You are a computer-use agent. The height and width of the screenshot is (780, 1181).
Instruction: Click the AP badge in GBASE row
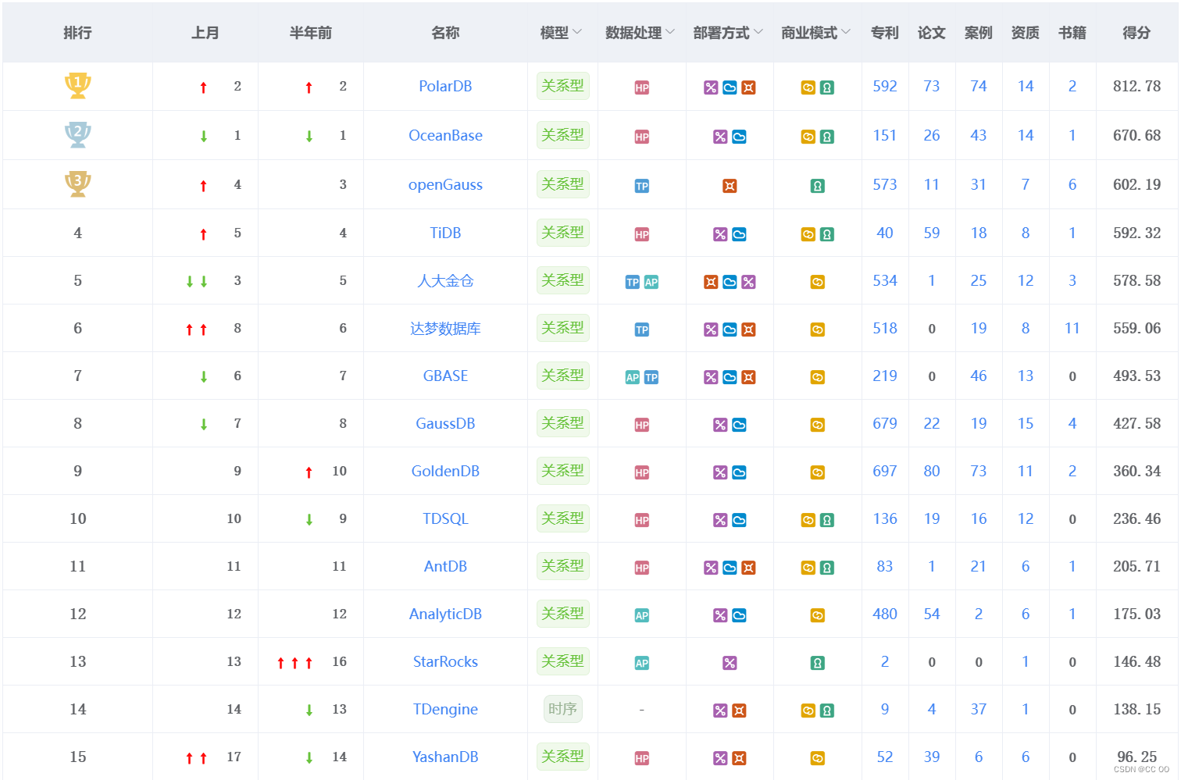(633, 377)
